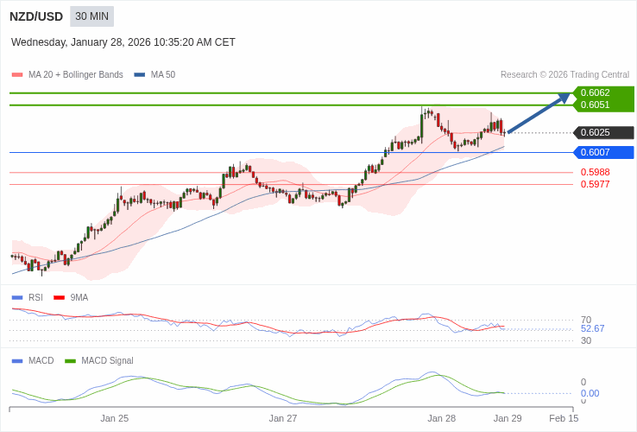The width and height of the screenshot is (637, 432).
Task: Toggle the MACD legend marker
Action: point(17,361)
